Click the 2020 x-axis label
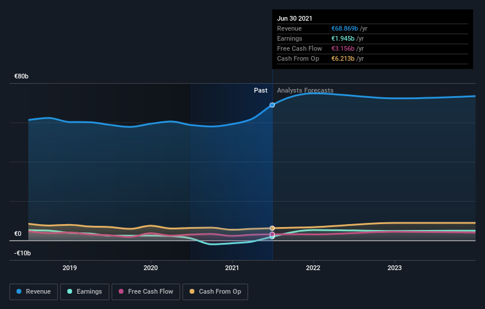485x309 pixels. click(x=151, y=268)
